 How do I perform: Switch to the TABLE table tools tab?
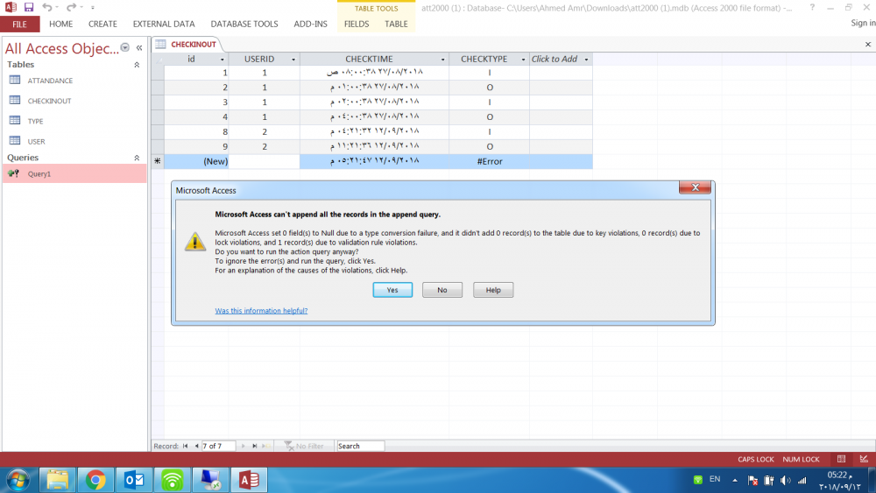396,24
